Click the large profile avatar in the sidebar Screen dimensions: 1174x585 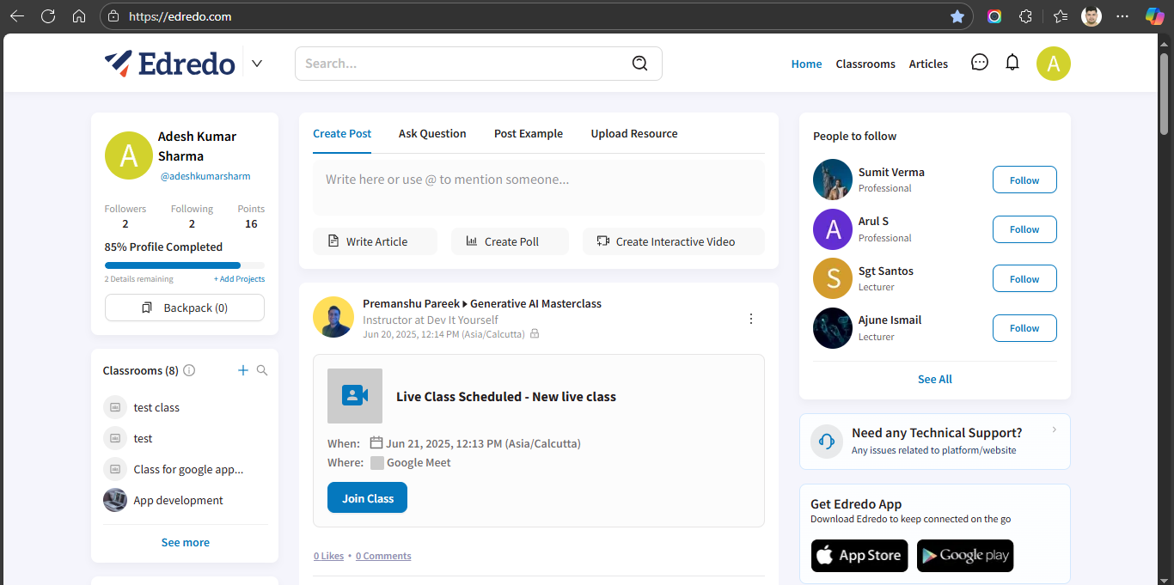coord(129,155)
